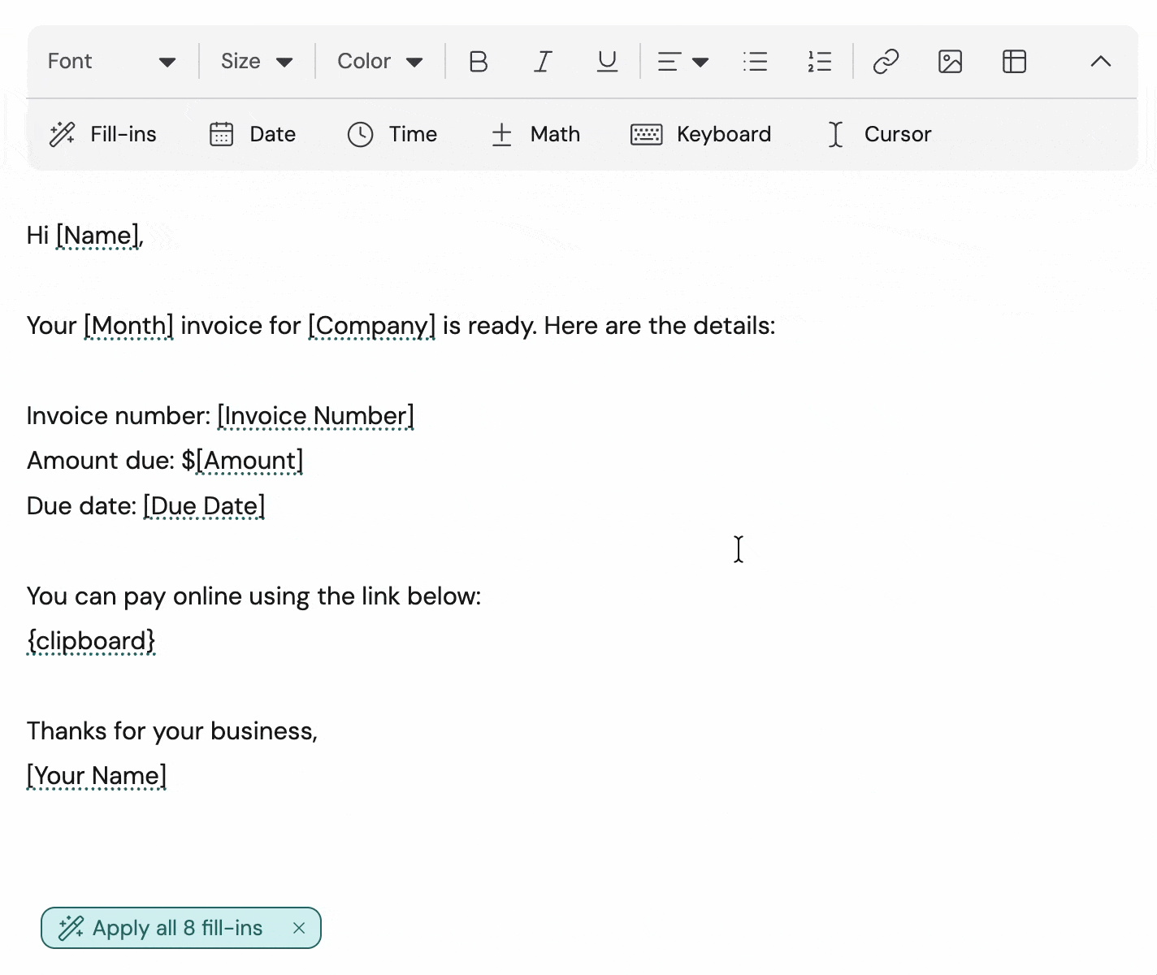The height and width of the screenshot is (975, 1157).
Task: Click the [Invoice Number] placeholder
Action: 315,416
